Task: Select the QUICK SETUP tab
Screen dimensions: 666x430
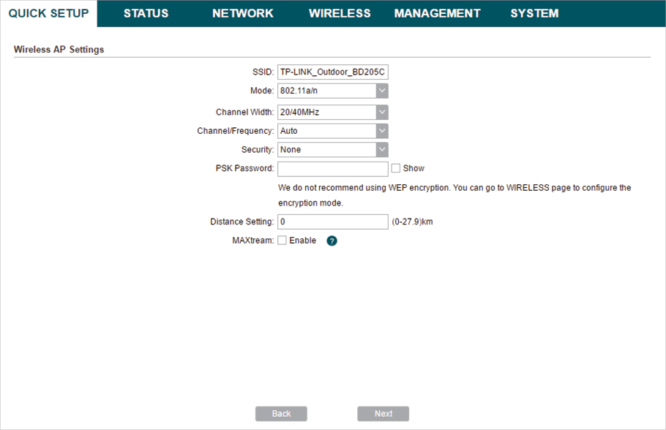Action: 48,13
